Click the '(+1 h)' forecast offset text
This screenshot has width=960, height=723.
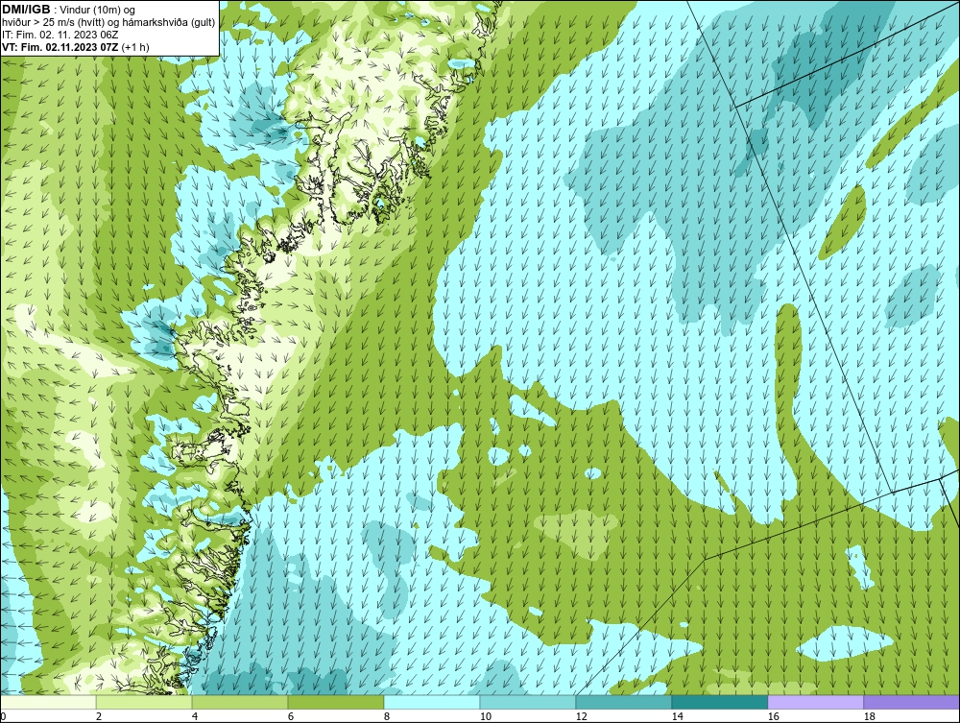point(135,47)
